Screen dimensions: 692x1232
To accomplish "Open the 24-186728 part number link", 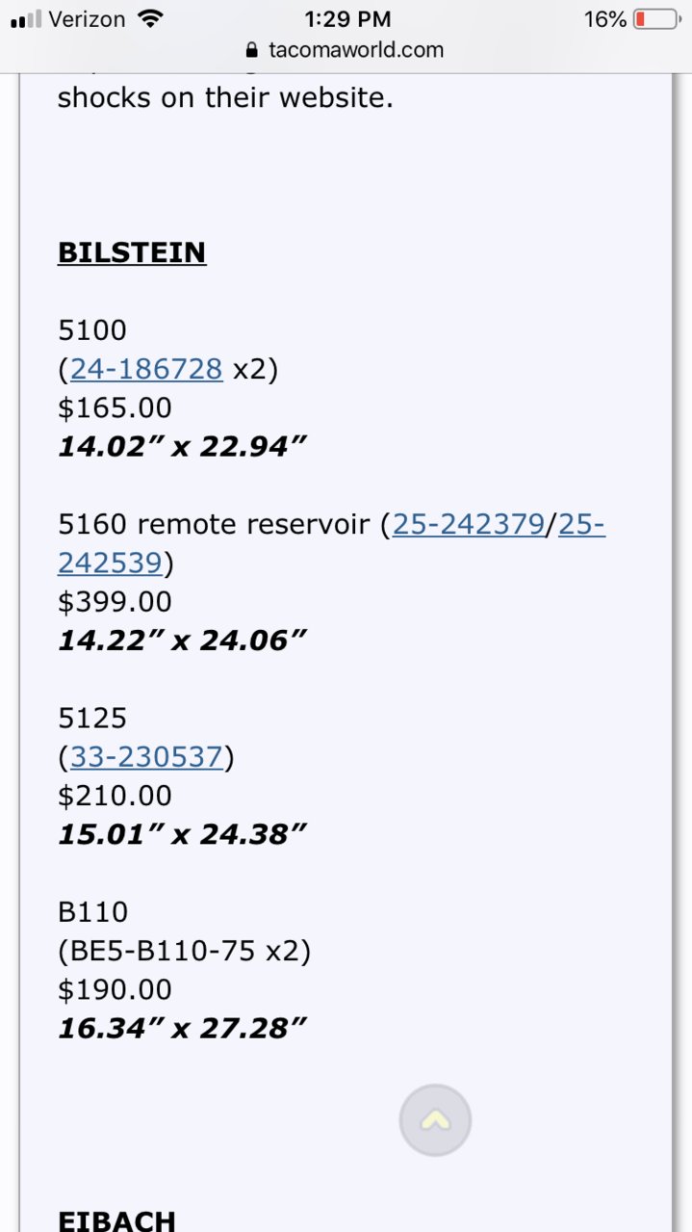I will (146, 369).
